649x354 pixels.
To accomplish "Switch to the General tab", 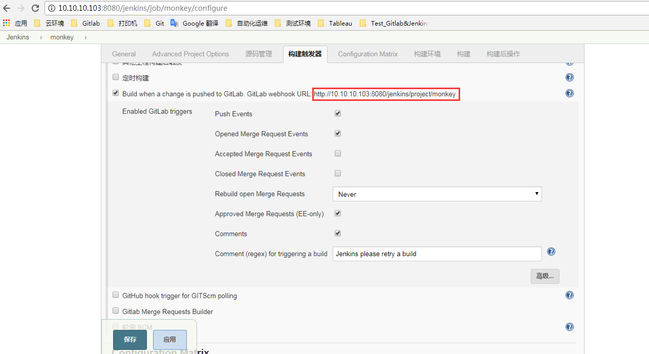I will pyautogui.click(x=124, y=54).
